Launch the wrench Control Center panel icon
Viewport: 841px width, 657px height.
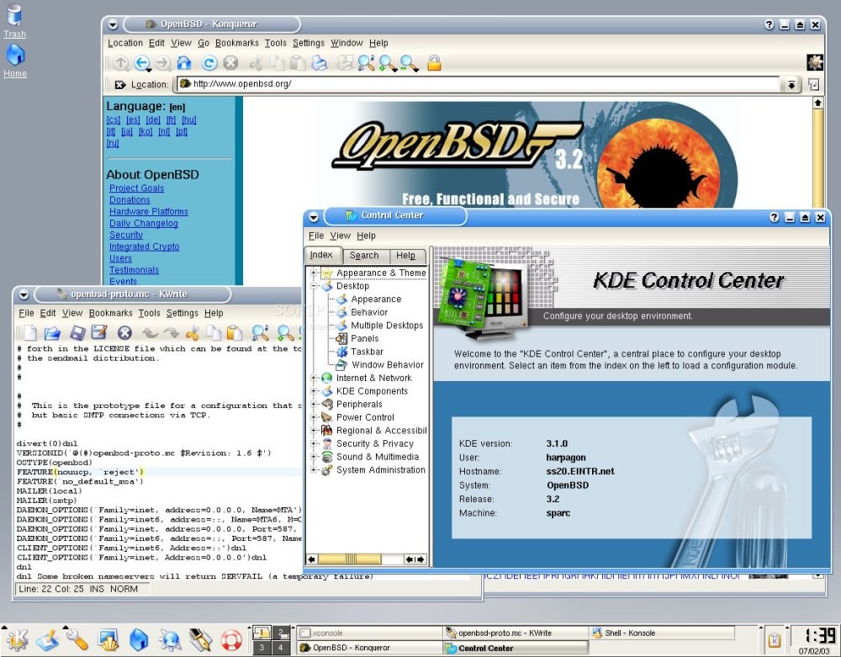(77, 640)
